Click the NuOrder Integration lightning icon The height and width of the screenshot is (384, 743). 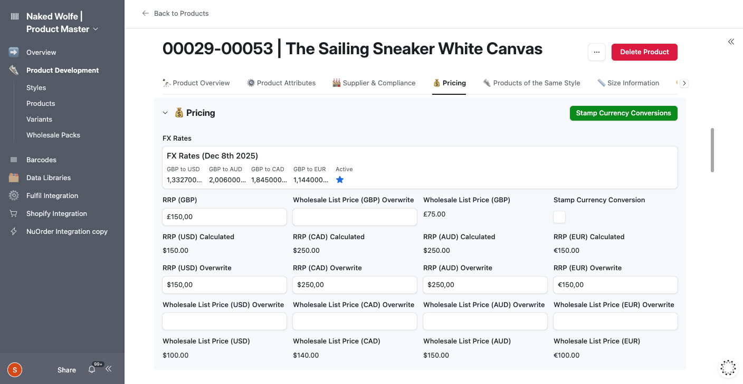(14, 231)
